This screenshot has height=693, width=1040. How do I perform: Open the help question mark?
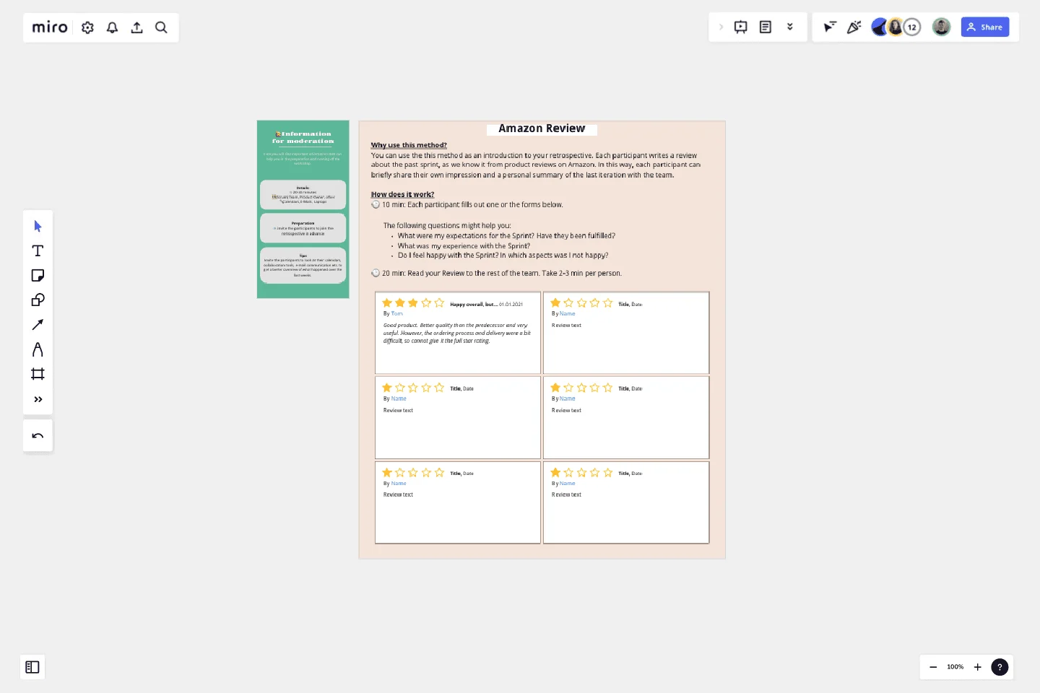point(1000,667)
